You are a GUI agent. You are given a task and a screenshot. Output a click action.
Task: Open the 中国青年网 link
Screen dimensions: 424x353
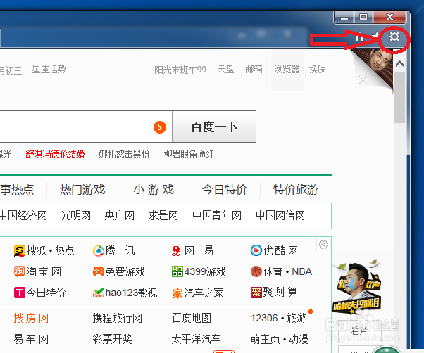217,215
